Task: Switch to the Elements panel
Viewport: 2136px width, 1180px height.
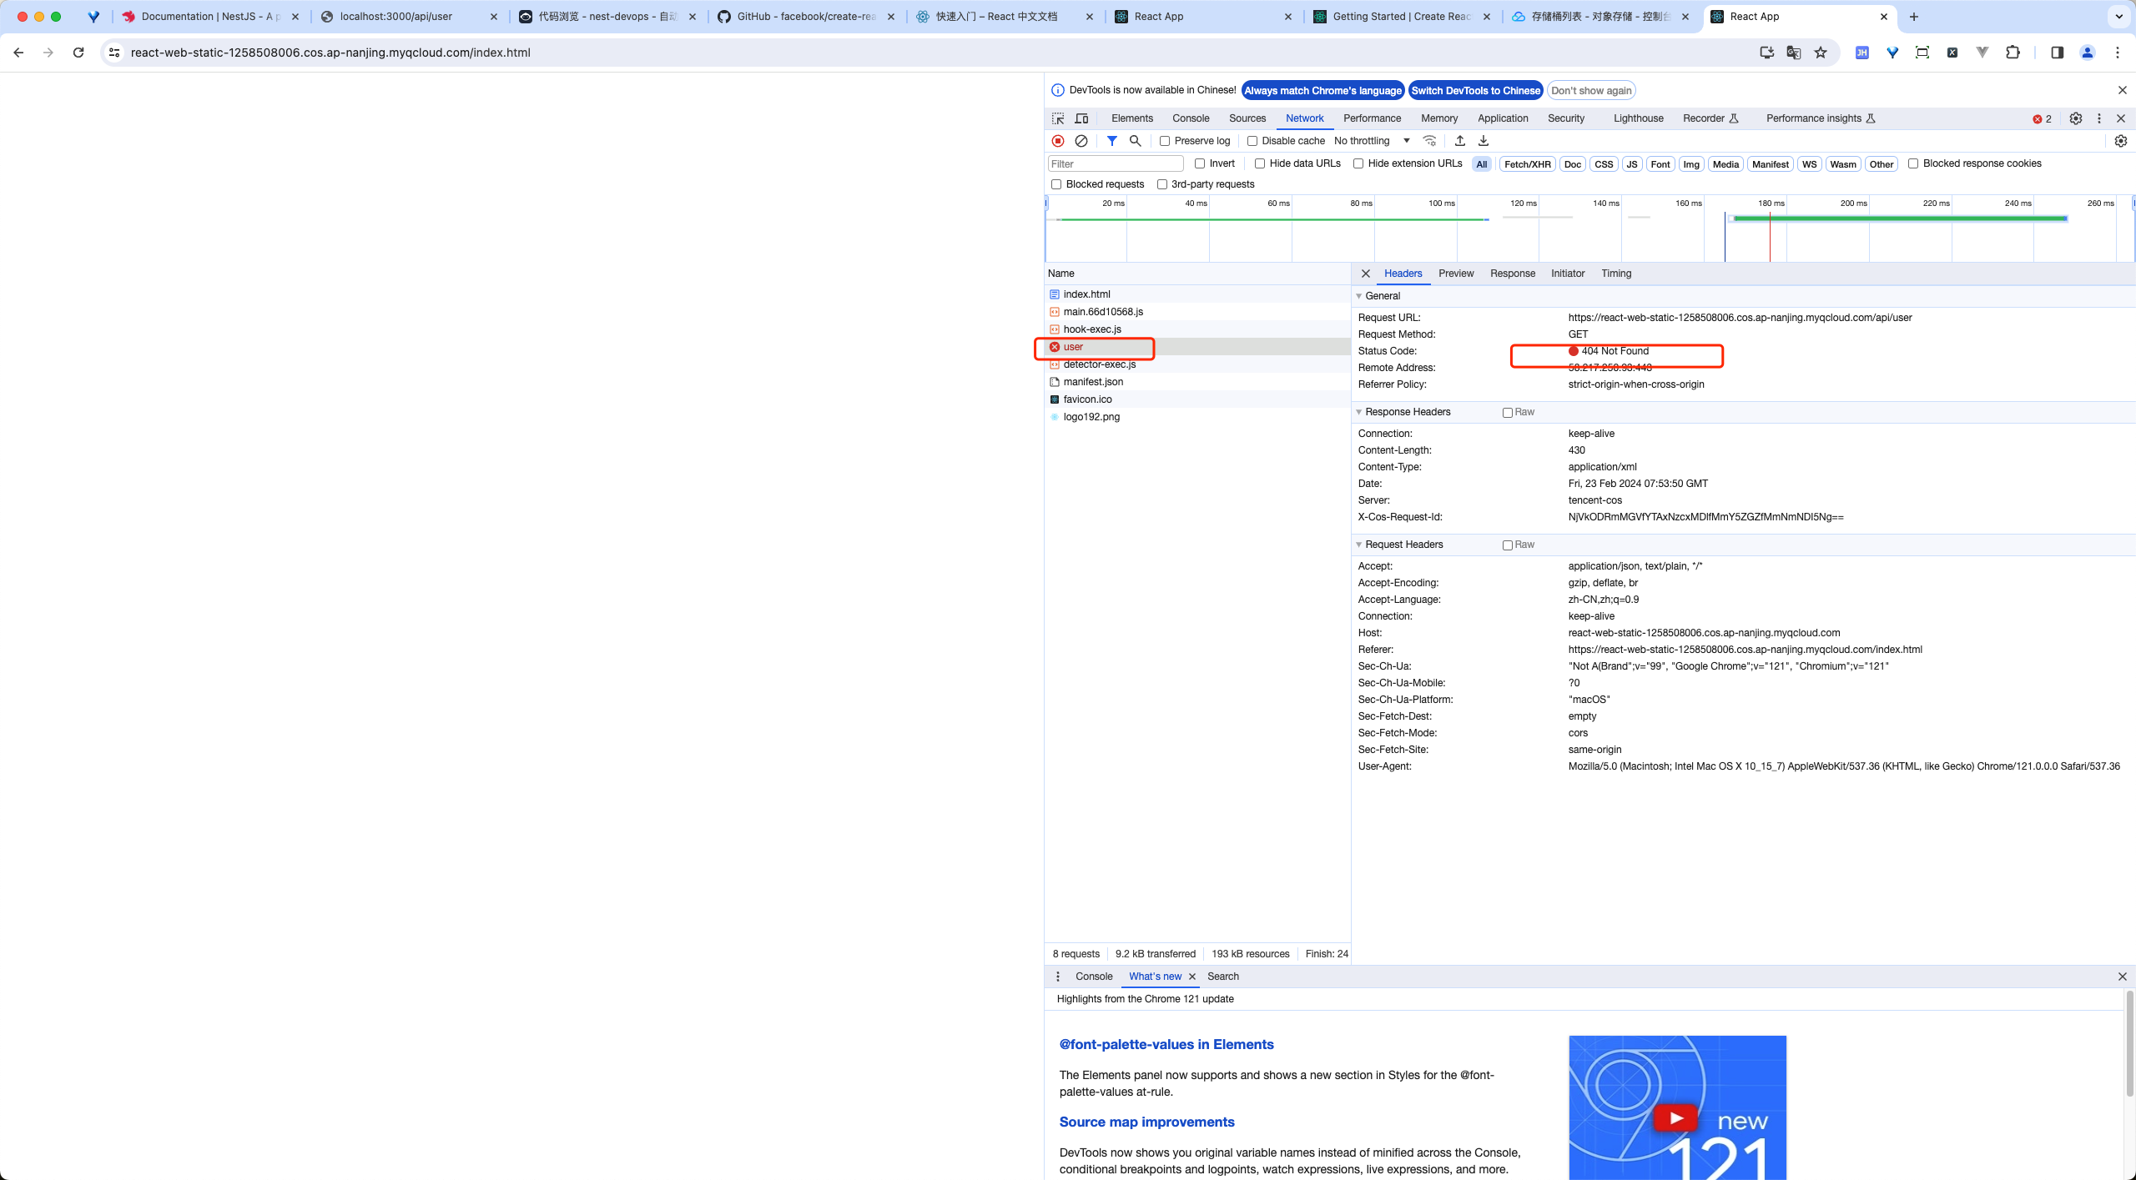Action: click(x=1132, y=118)
